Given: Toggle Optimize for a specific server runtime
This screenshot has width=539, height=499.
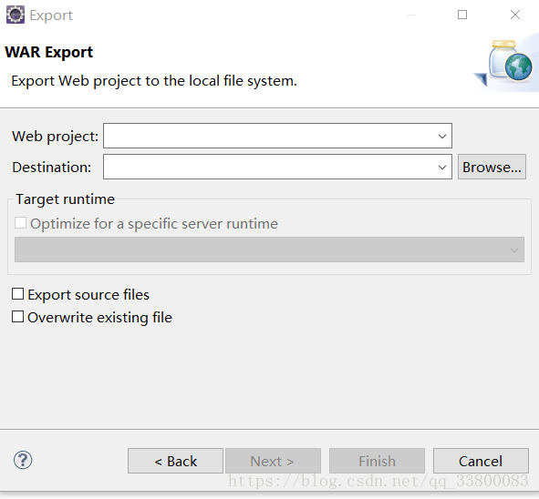Looking at the screenshot, I should 20,223.
